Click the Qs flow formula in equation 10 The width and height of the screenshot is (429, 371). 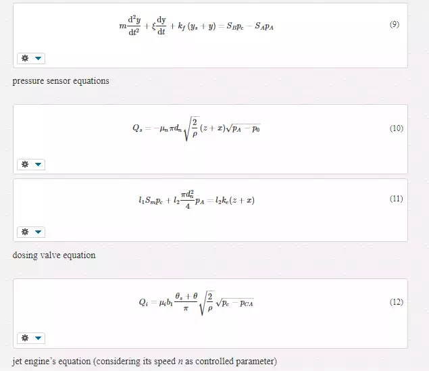(x=196, y=128)
